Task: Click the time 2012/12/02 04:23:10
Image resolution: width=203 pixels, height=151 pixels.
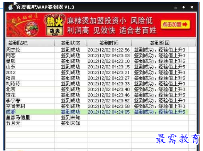Action: (109, 61)
